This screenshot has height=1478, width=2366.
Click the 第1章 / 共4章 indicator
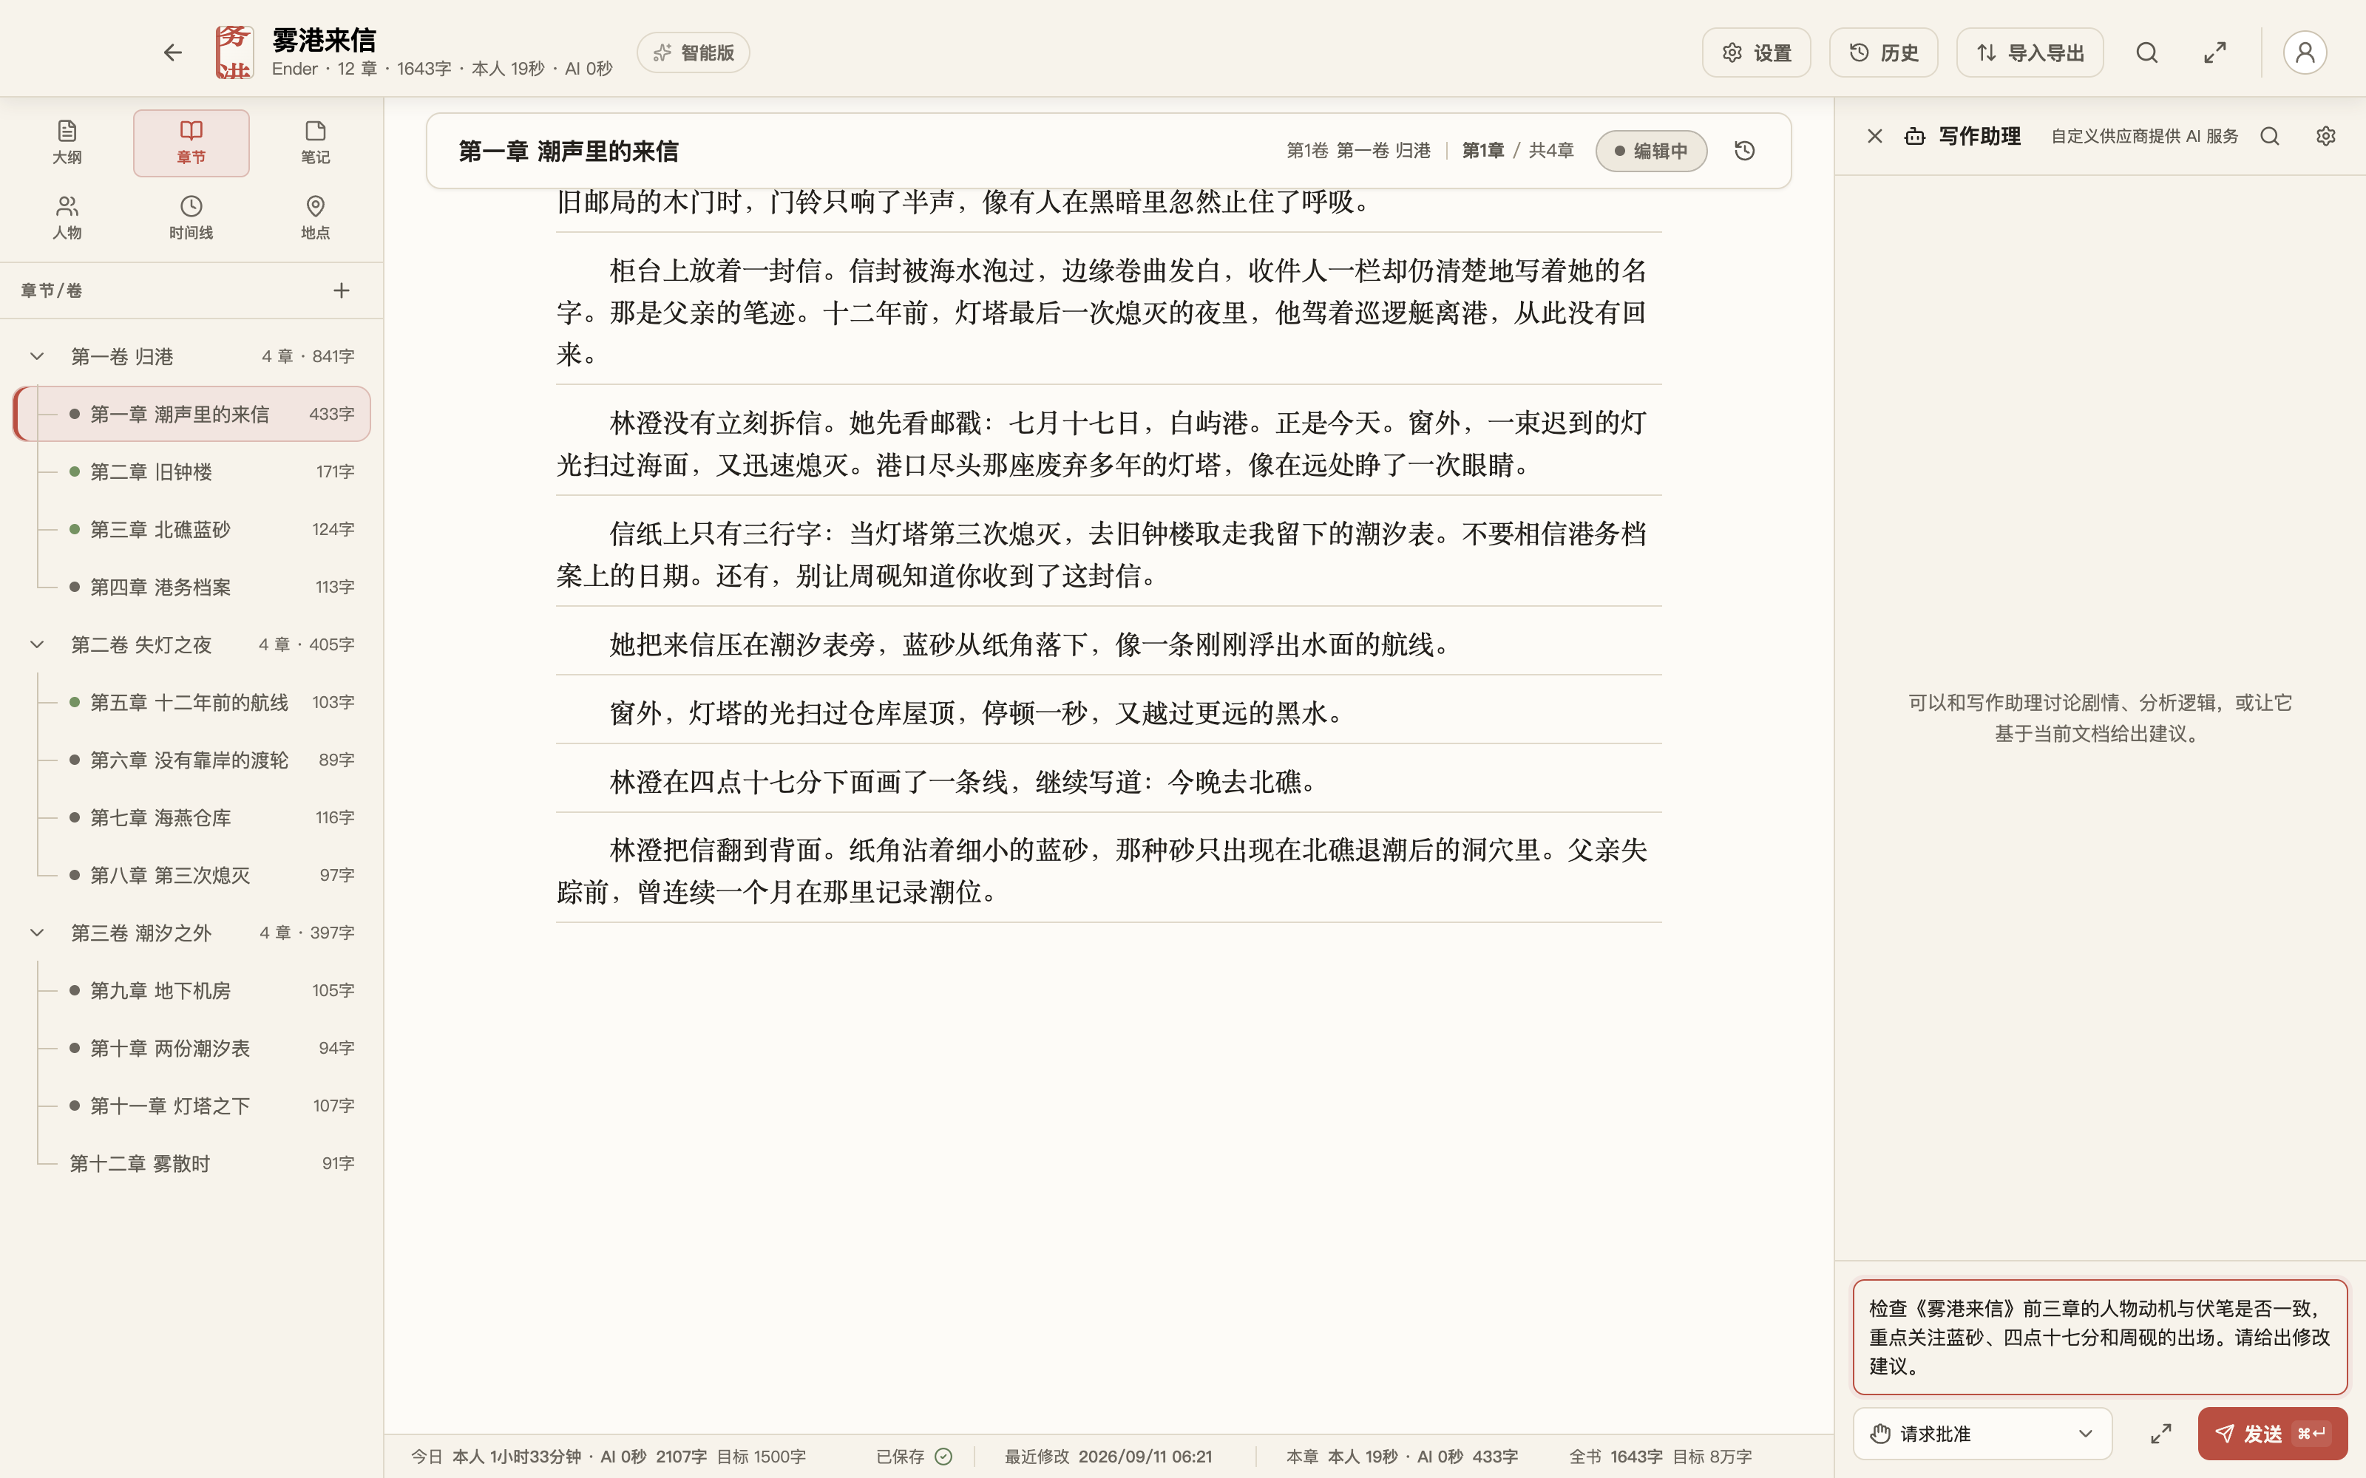[x=1517, y=151]
